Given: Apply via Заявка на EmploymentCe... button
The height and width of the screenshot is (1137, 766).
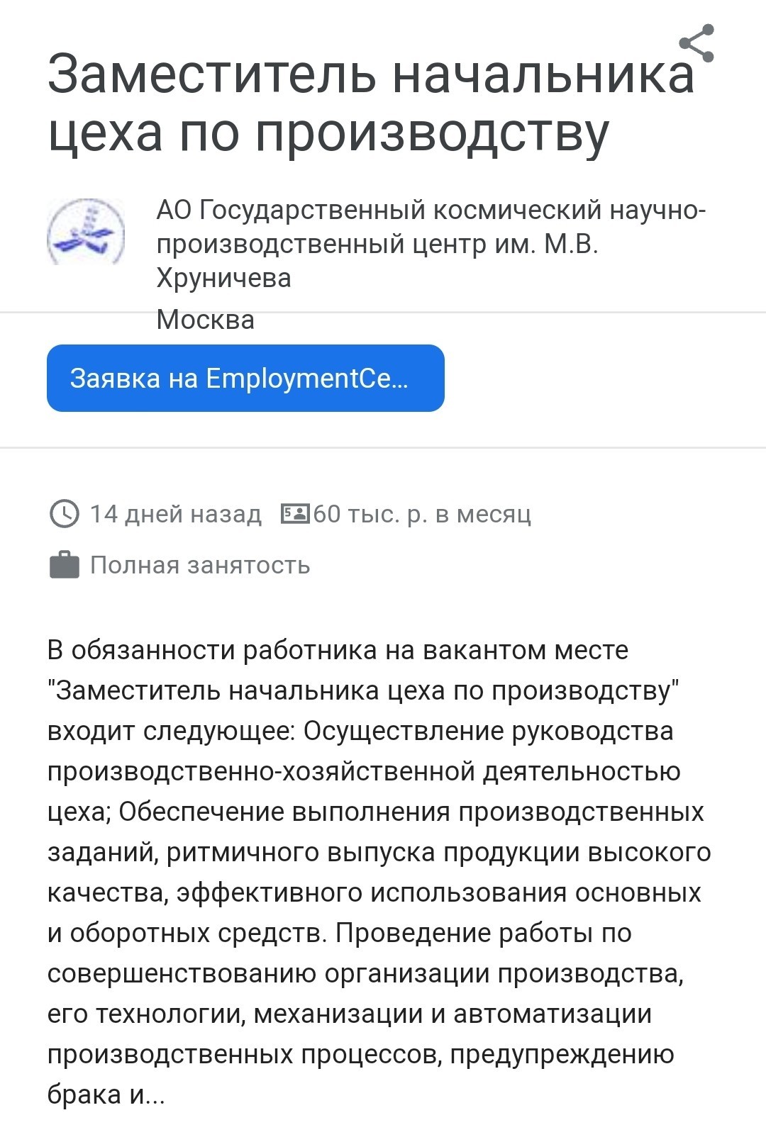Looking at the screenshot, I should click(x=245, y=378).
